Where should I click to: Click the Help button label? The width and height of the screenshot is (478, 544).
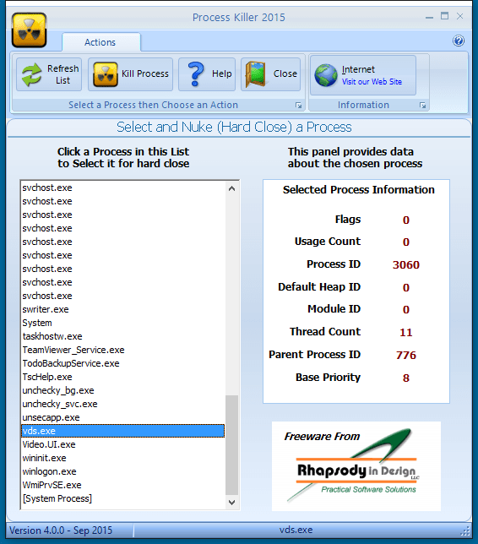click(x=221, y=73)
